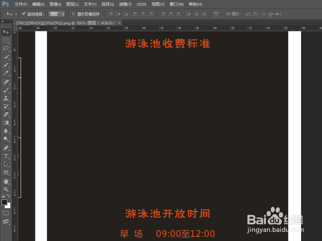
Task: Select the Blur tool
Action: click(x=6, y=131)
